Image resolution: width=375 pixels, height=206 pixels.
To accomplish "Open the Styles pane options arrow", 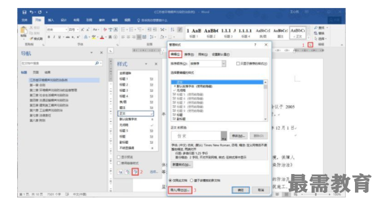I will pyautogui.click(x=146, y=64).
